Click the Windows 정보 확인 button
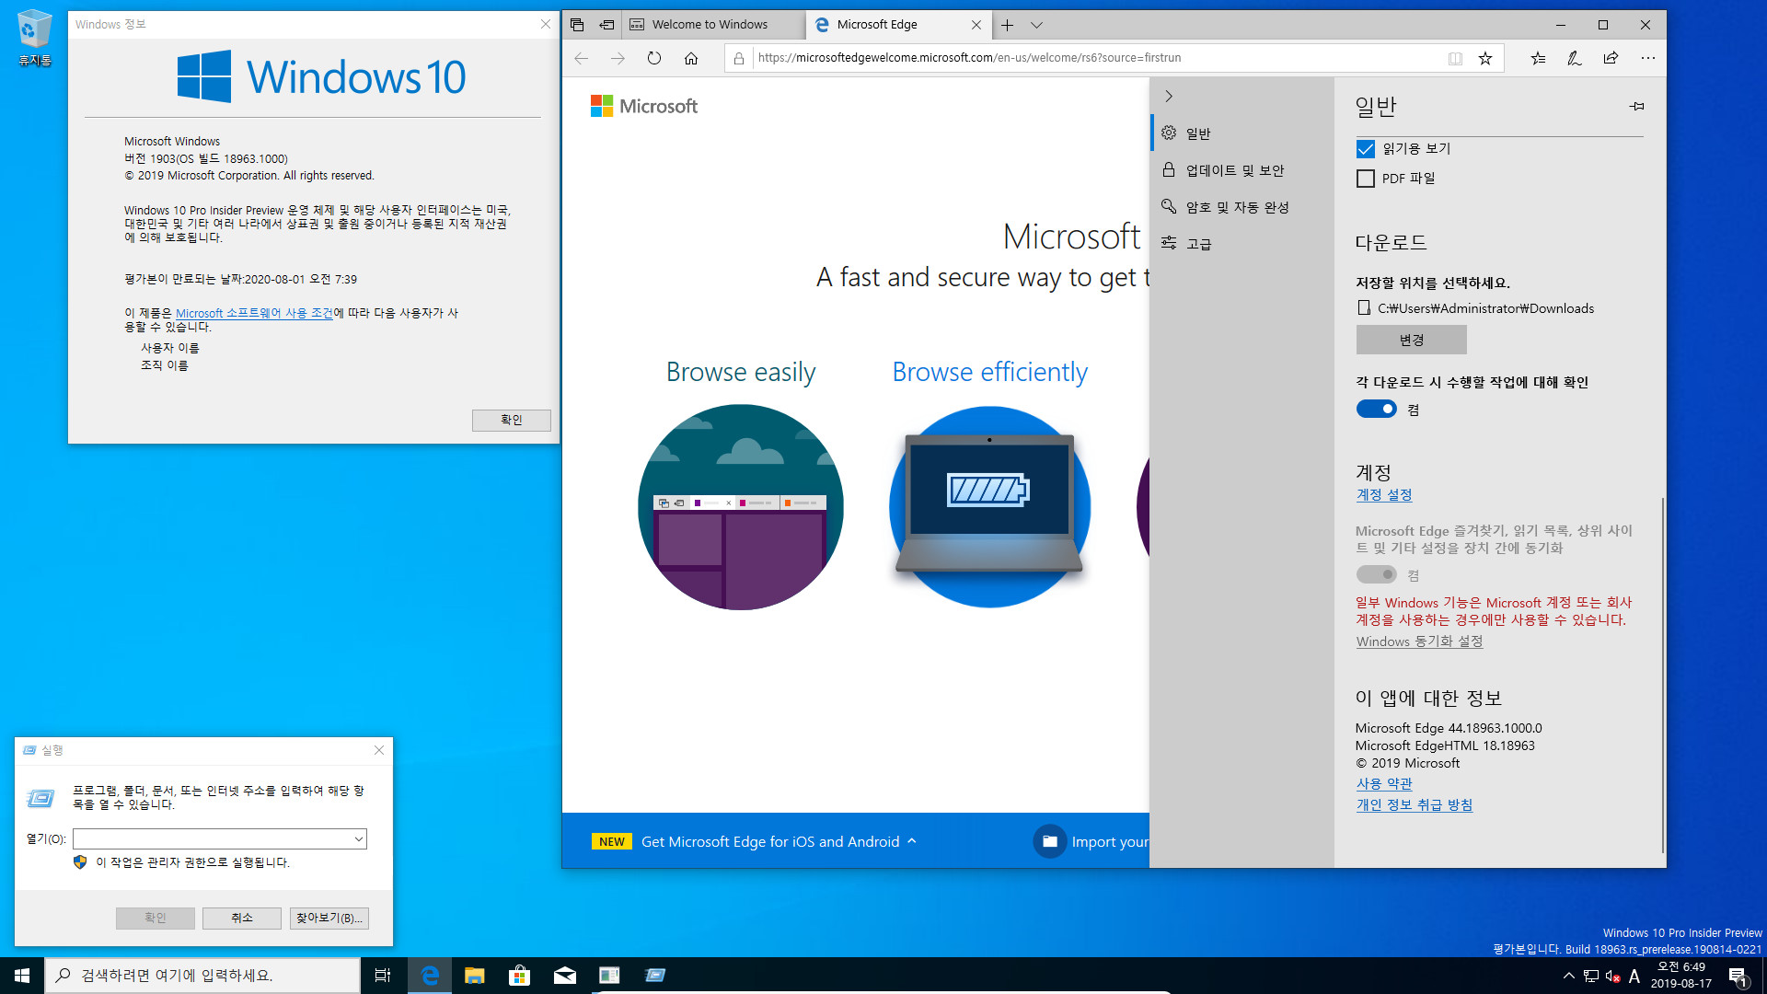The image size is (1767, 994). pyautogui.click(x=511, y=420)
